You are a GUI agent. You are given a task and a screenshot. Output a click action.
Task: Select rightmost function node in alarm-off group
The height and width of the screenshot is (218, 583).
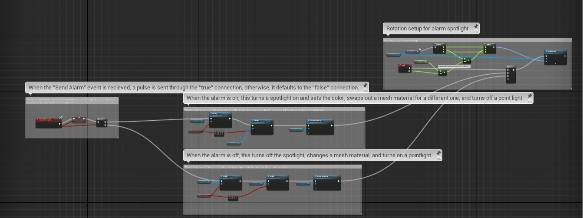[x=327, y=183]
